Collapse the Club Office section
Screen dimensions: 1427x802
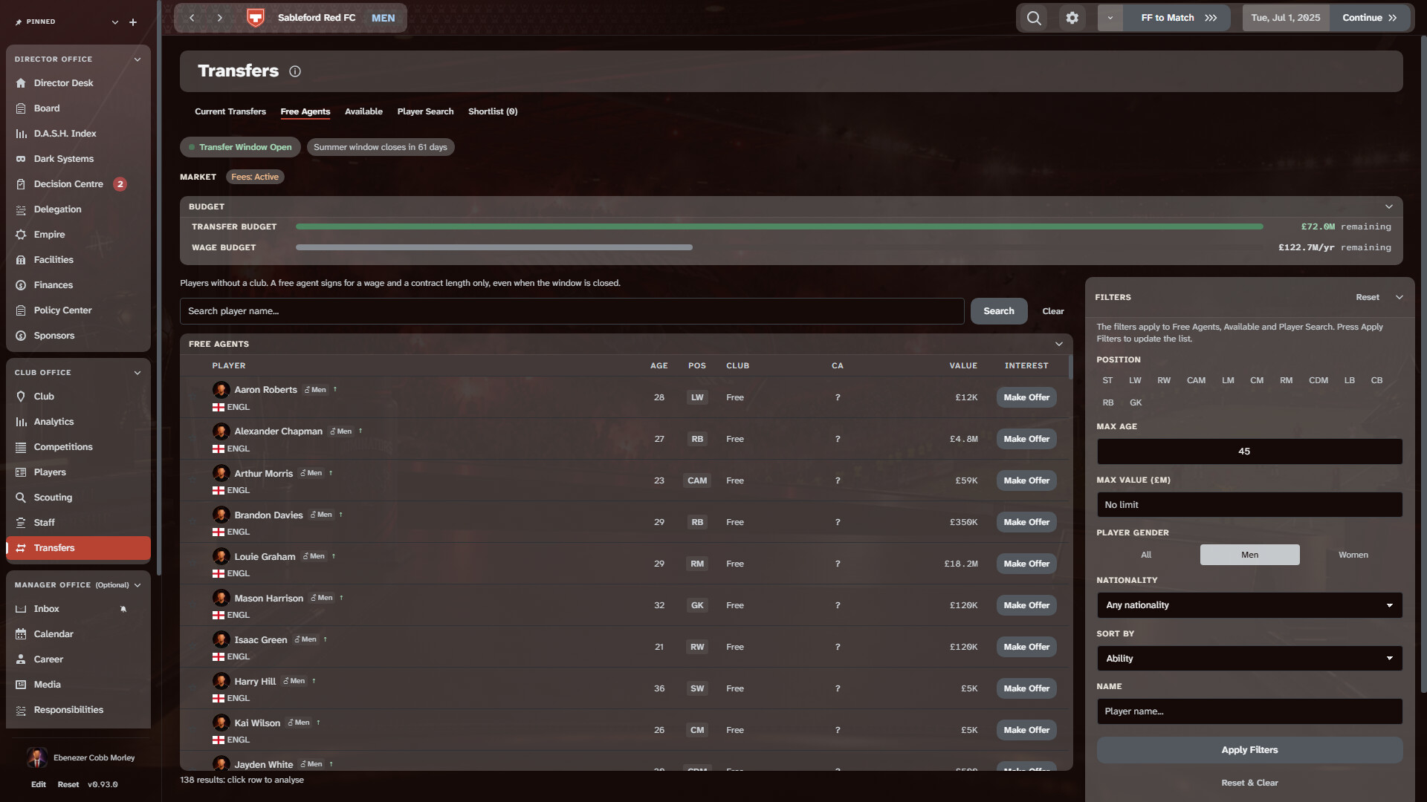pyautogui.click(x=137, y=373)
